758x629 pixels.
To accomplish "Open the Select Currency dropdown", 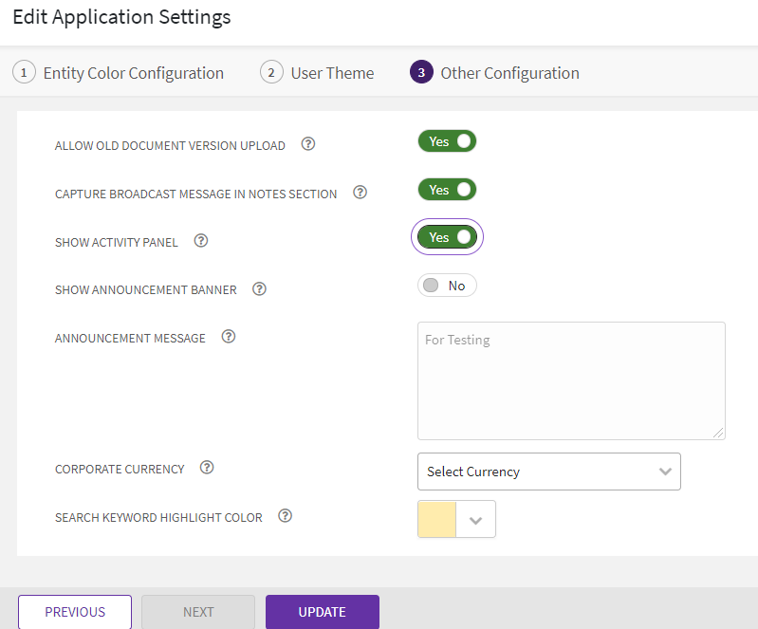I will 548,472.
